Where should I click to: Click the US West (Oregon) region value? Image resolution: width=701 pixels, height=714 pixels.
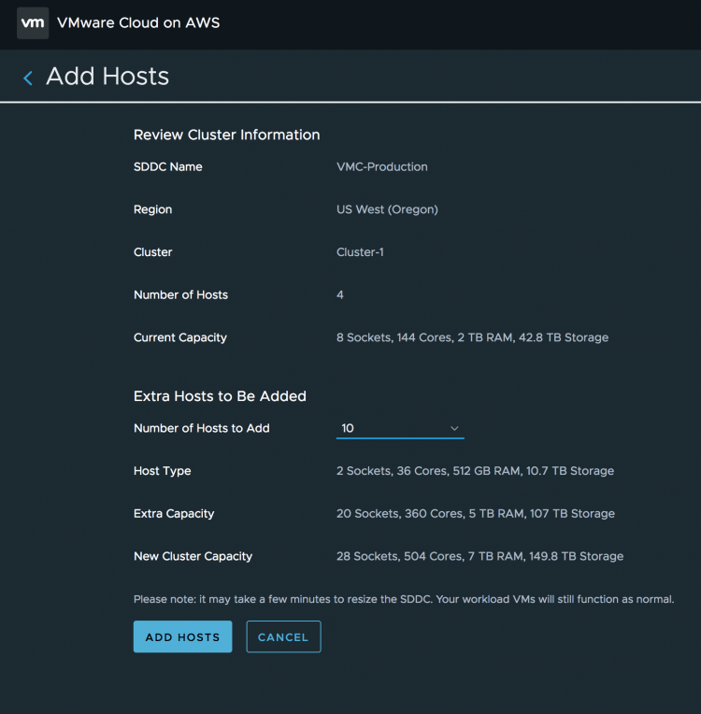(387, 209)
